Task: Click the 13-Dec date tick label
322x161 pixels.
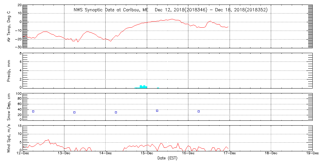Action: [64, 154]
